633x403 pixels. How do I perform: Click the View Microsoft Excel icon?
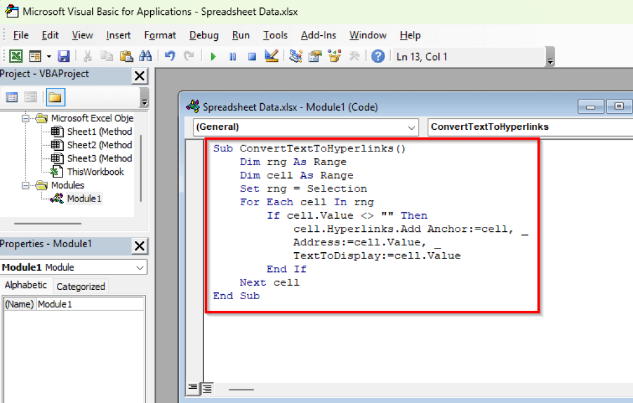[16, 56]
